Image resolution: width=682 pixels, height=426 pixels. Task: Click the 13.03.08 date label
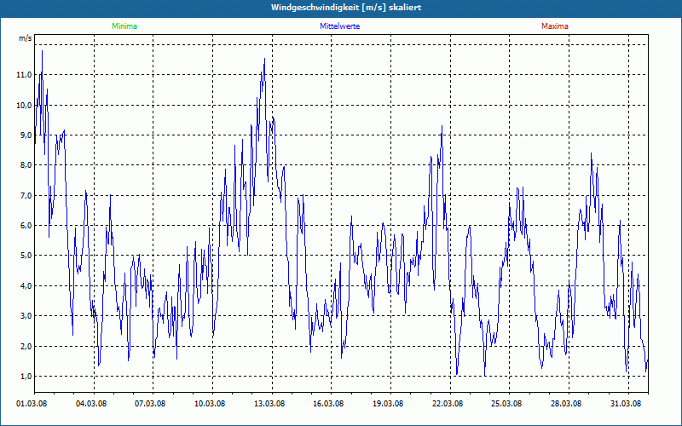pyautogui.click(x=269, y=403)
